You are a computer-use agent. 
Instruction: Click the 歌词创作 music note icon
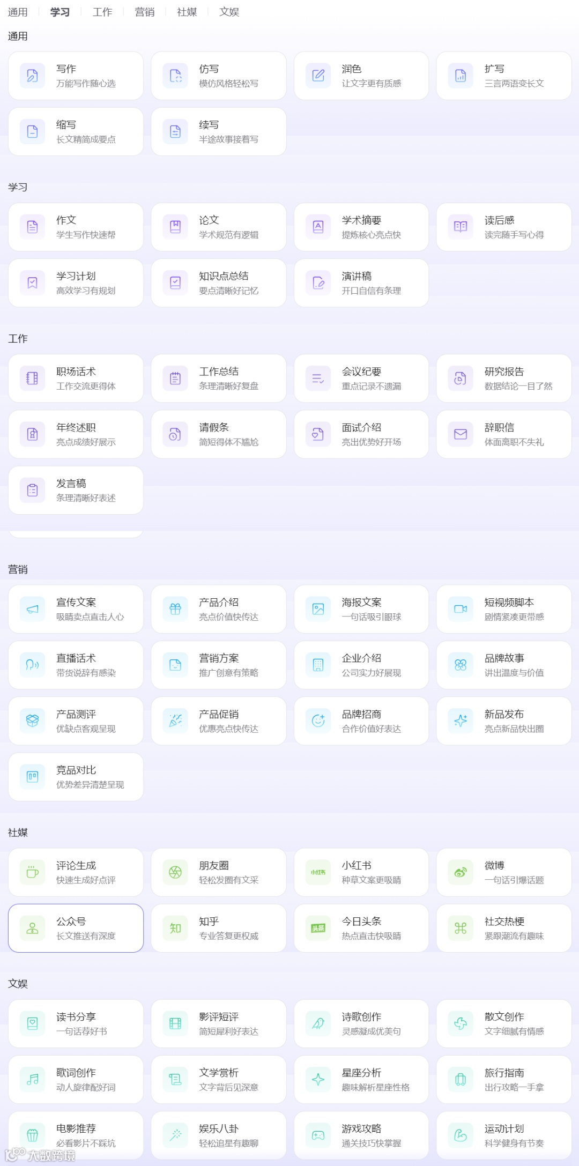[33, 1079]
